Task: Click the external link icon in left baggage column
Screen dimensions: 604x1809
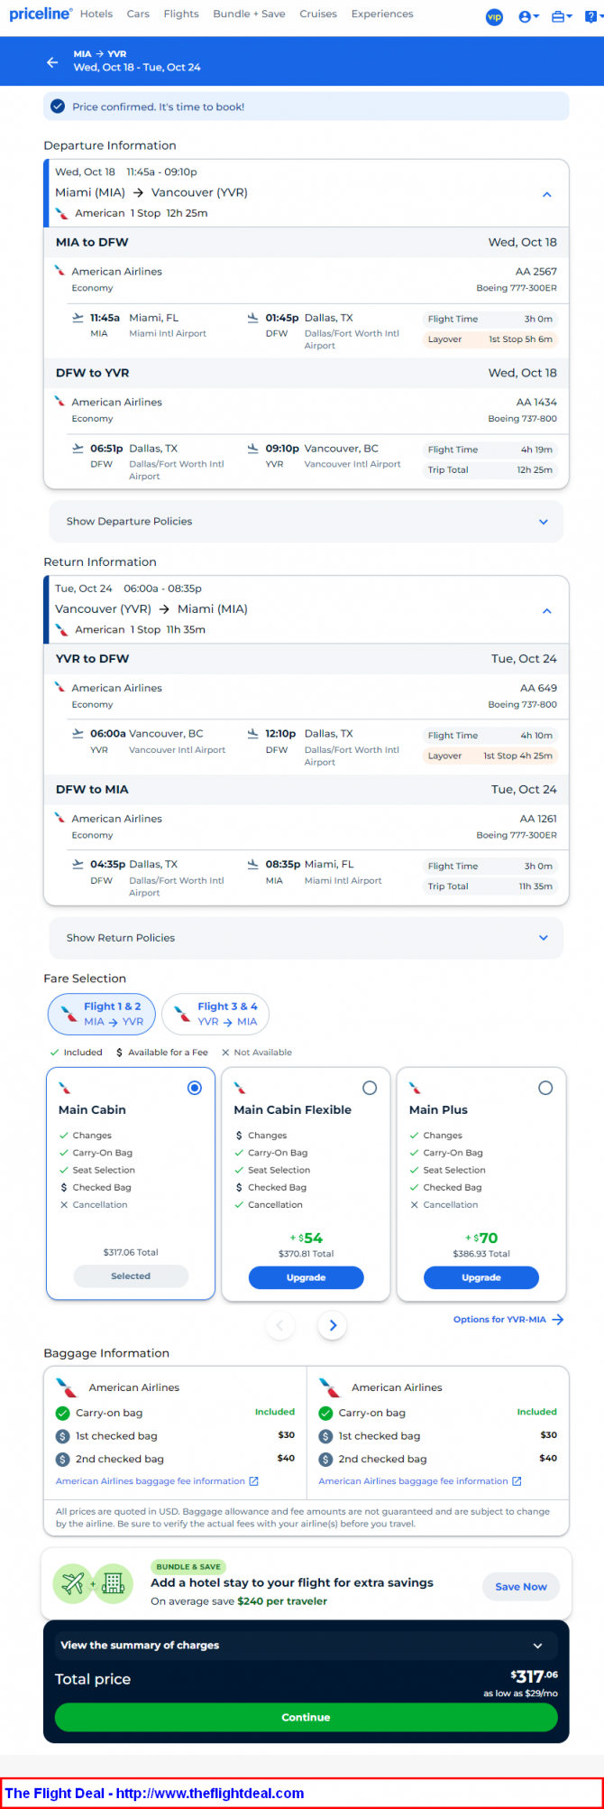Action: (254, 1481)
